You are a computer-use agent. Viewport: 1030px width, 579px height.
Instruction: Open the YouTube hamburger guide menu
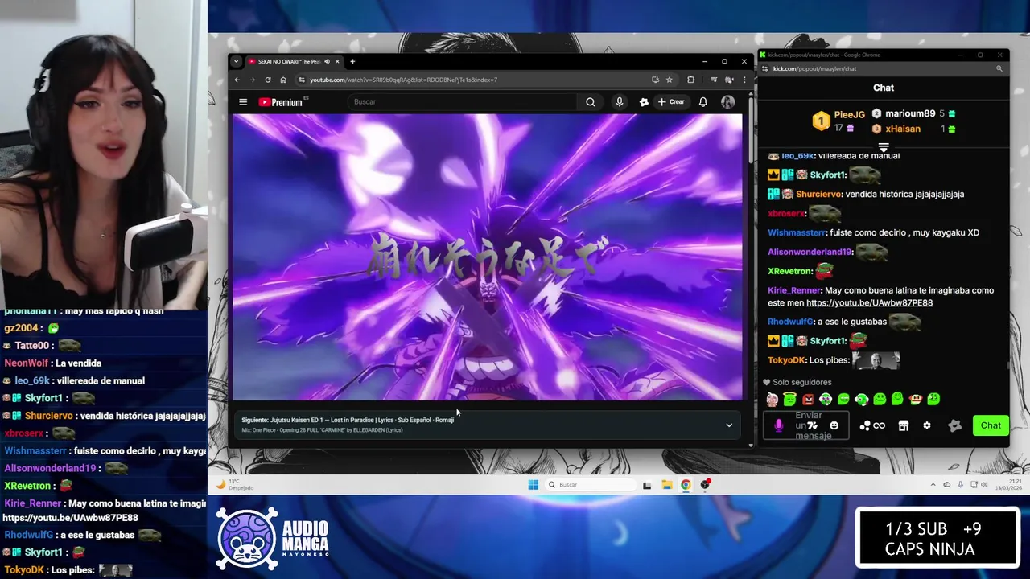(x=243, y=102)
